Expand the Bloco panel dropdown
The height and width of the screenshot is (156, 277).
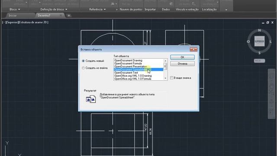15,10
